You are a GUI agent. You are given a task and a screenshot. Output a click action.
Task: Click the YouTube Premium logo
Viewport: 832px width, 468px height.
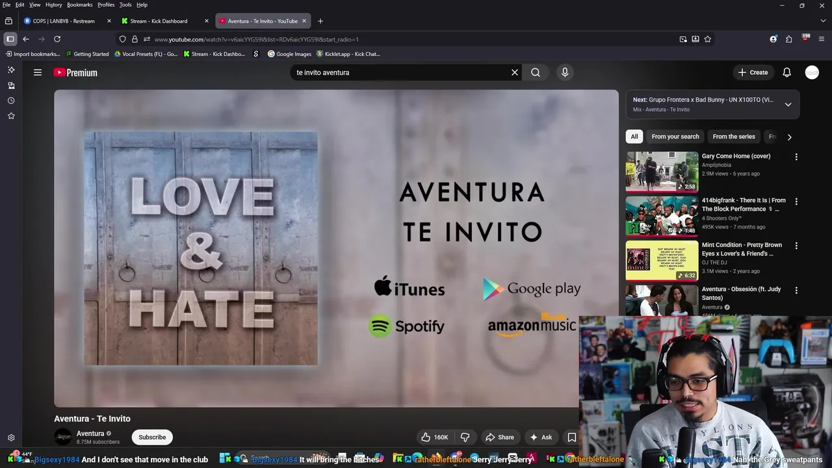tap(75, 72)
